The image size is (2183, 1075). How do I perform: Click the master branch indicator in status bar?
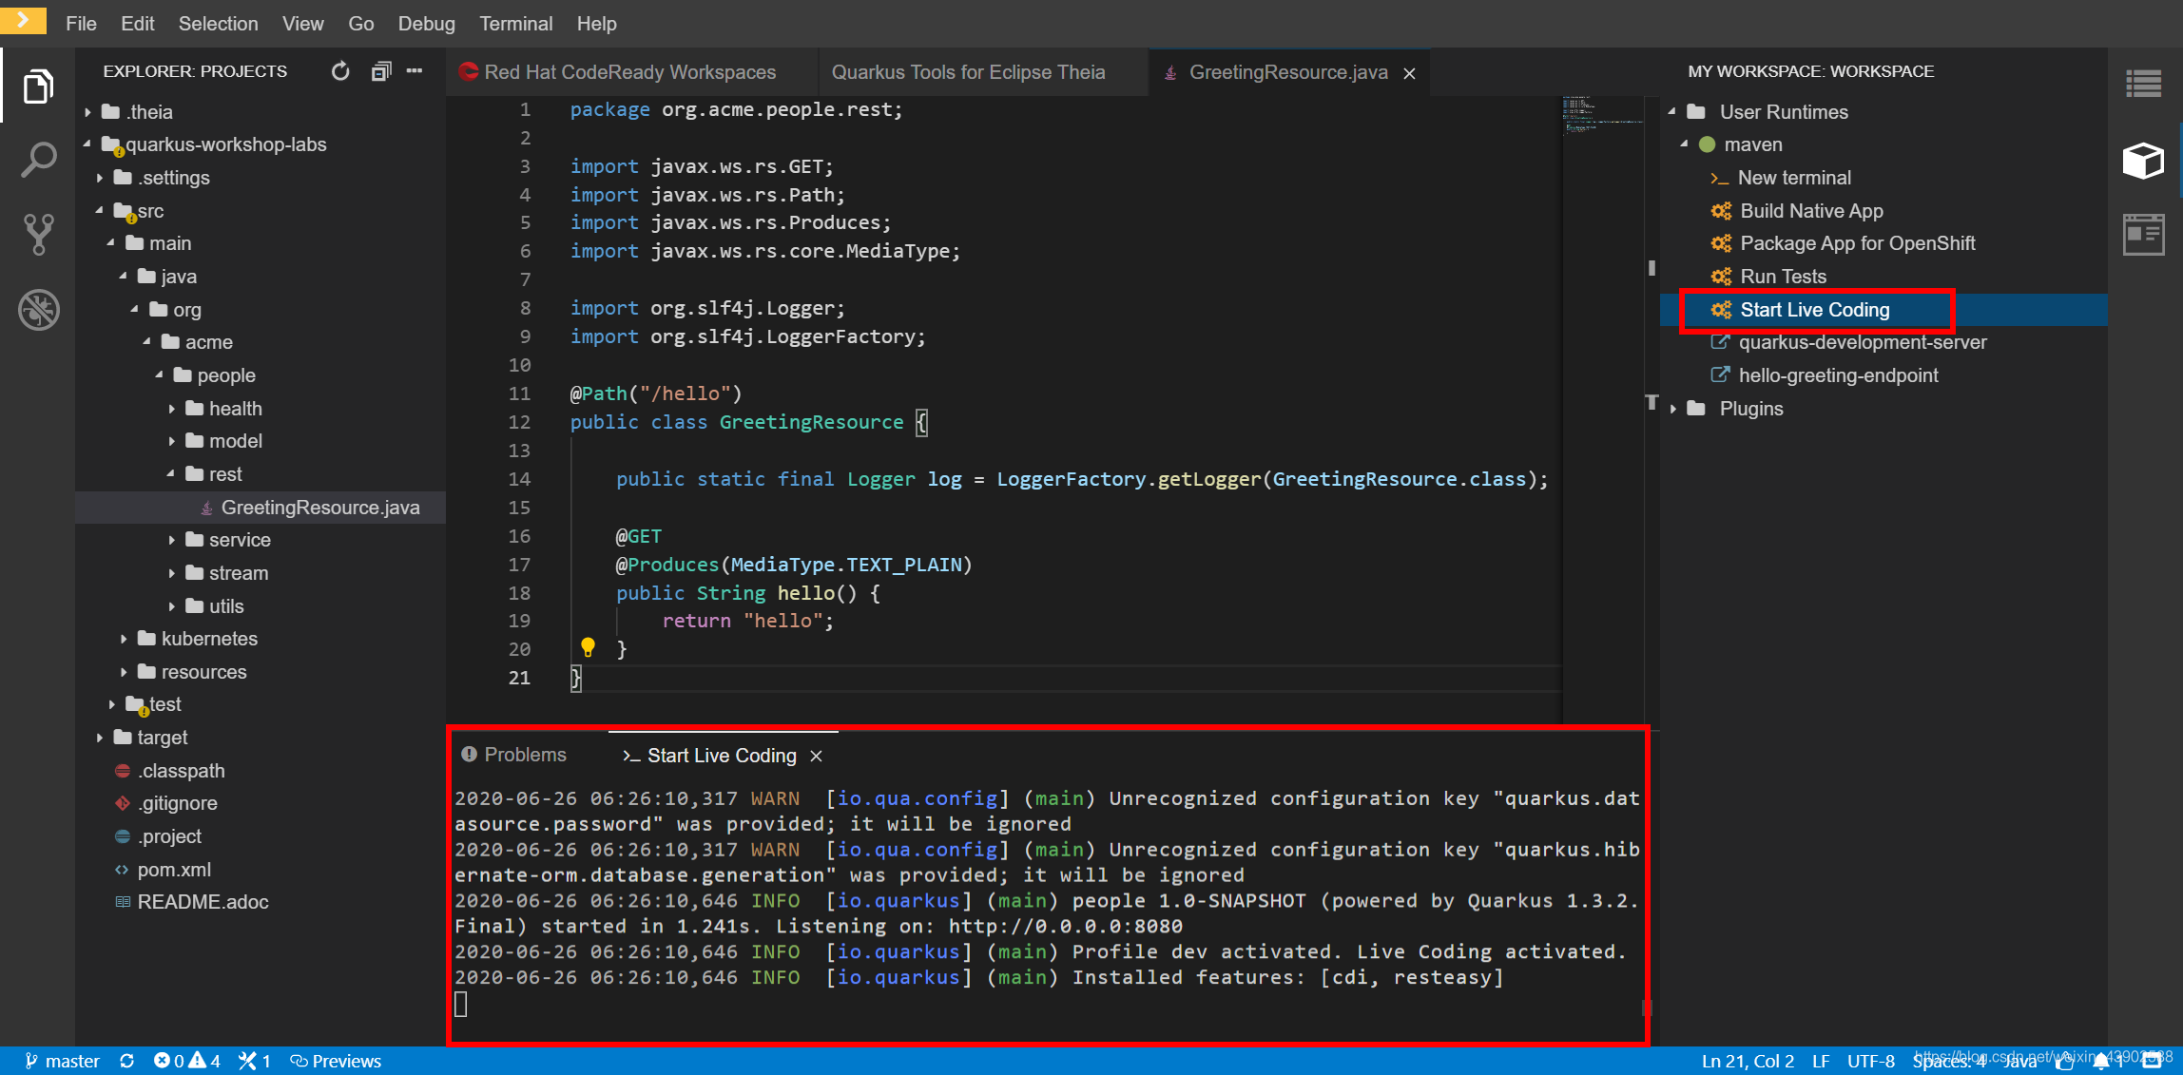(x=63, y=1061)
